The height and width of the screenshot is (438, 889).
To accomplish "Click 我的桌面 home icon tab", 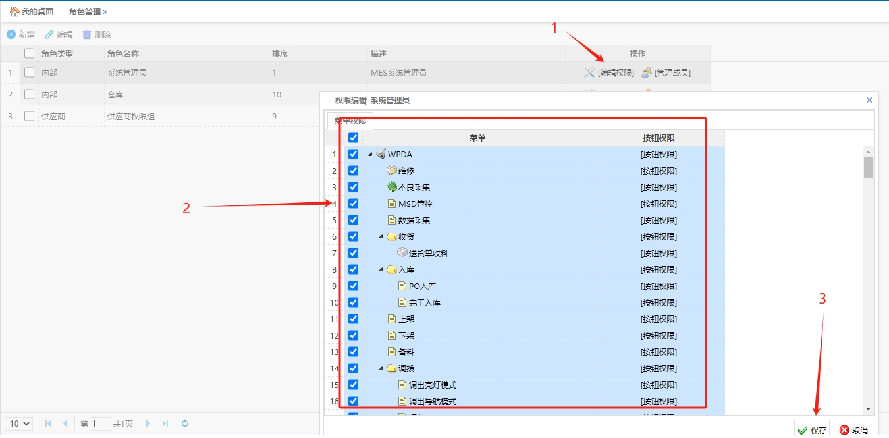I will [x=14, y=12].
